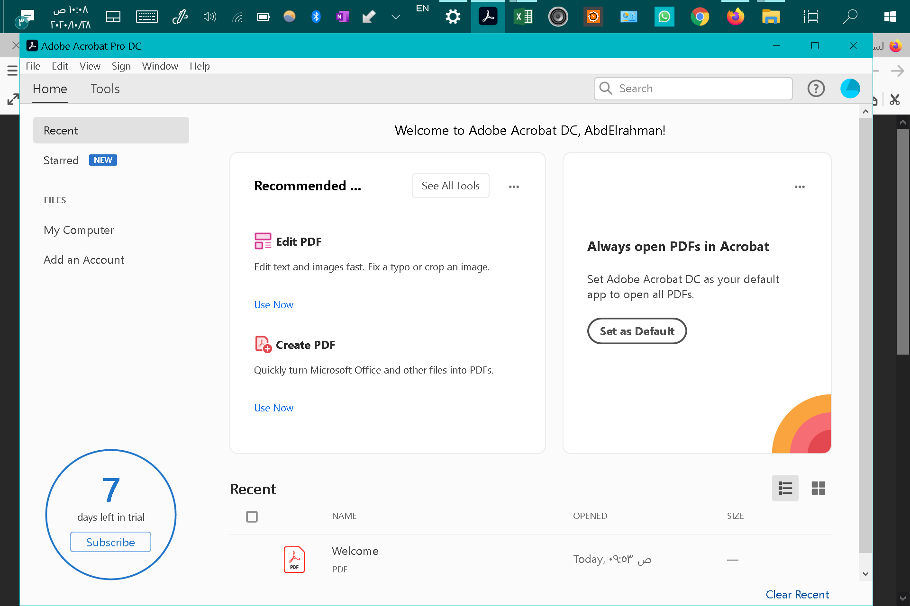
Task: Click the Subscribe button
Action: tap(110, 542)
